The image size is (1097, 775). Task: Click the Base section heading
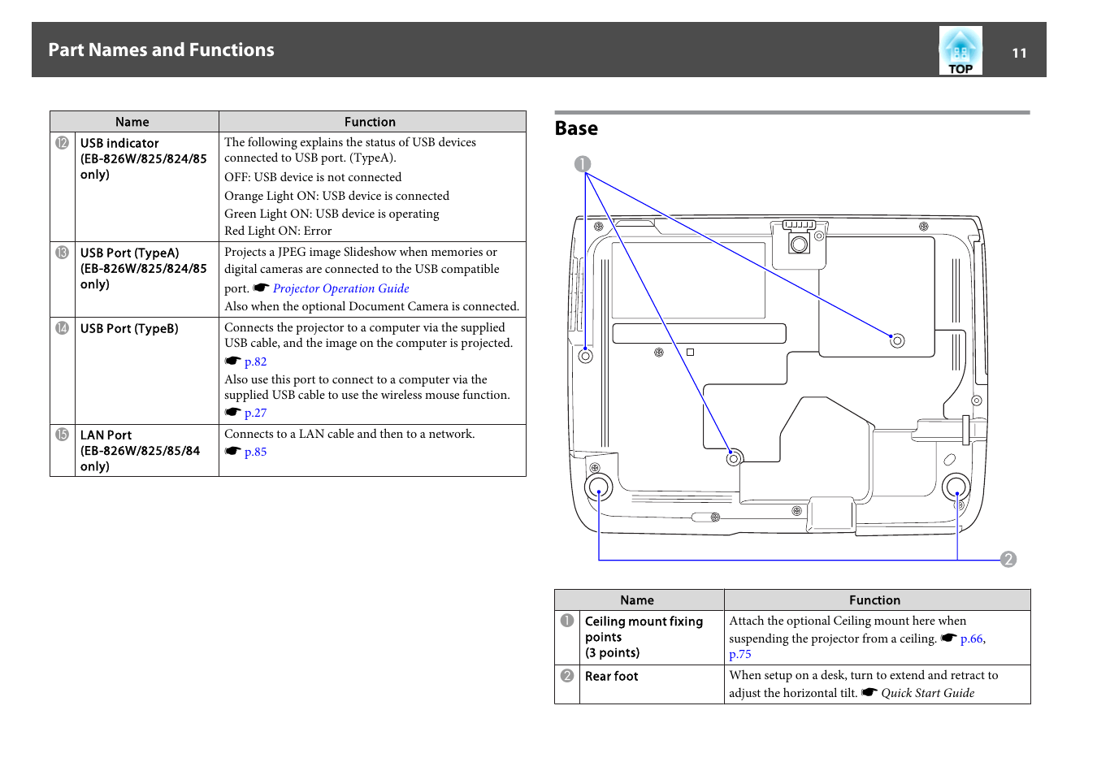point(576,128)
